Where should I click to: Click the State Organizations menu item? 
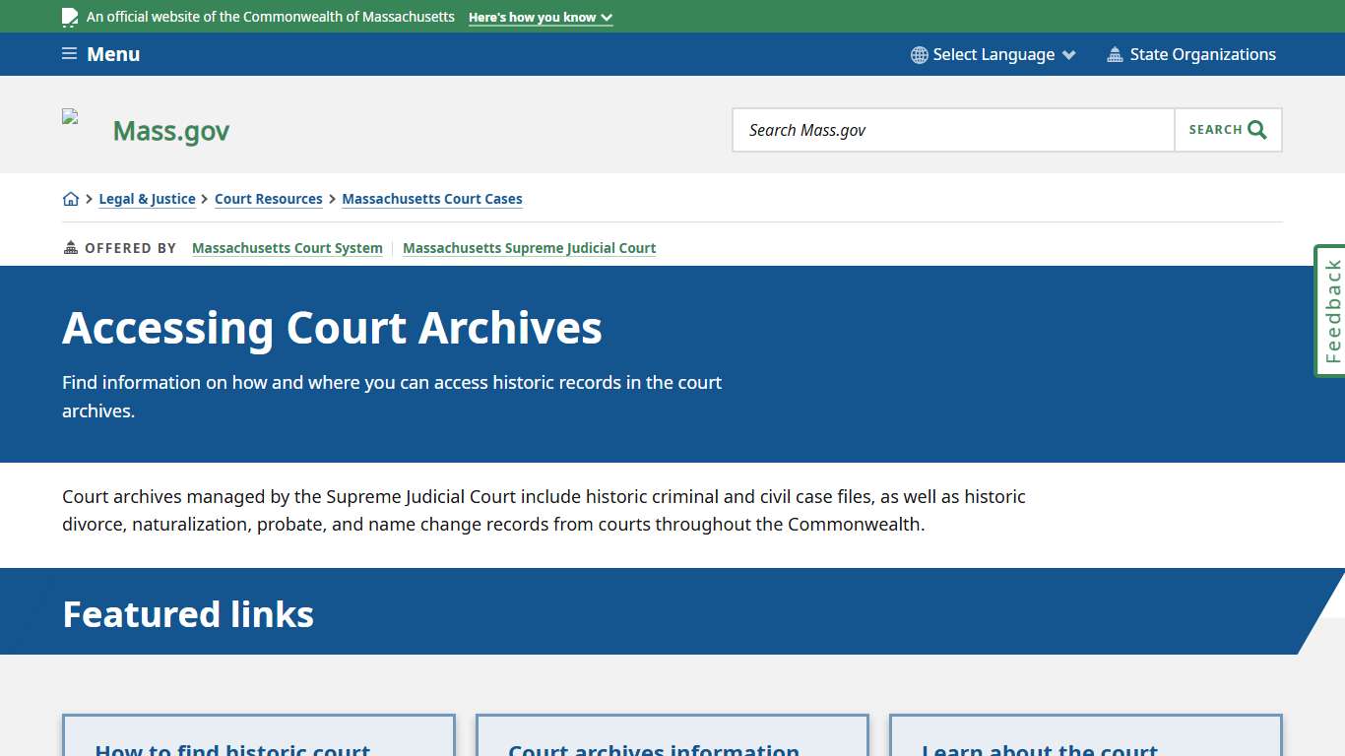1203,54
